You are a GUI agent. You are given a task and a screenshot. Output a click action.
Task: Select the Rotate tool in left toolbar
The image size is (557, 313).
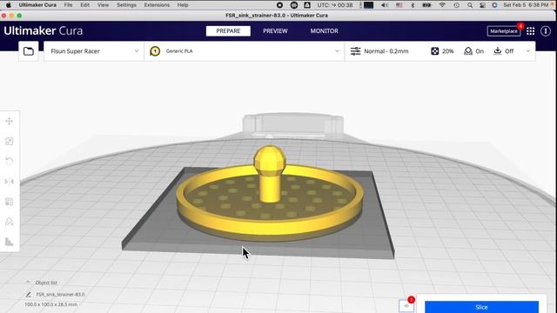tap(10, 162)
